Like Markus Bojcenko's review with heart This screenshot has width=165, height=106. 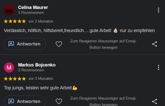tap(59, 101)
